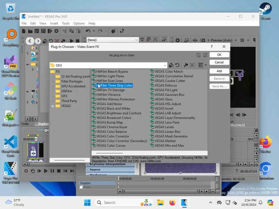
Task: Open the OFX folder path dropdown
Action: click(165, 65)
